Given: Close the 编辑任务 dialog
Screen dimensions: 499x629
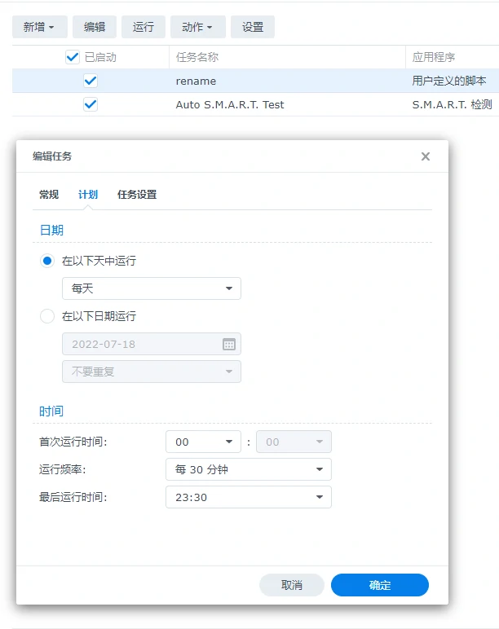Looking at the screenshot, I should 426,156.
